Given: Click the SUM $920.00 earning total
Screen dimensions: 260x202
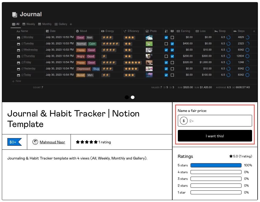Looking at the screenshot, I should click(x=185, y=87).
